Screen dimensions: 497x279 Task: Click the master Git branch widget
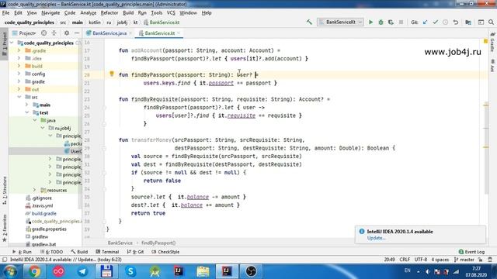click(x=464, y=260)
